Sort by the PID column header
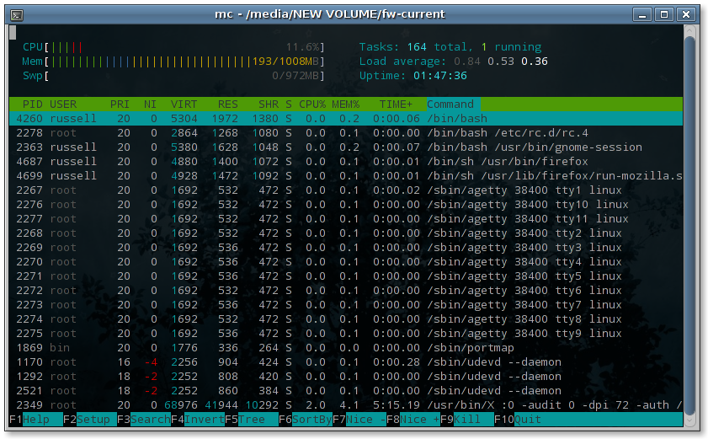The image size is (708, 439). click(x=33, y=104)
